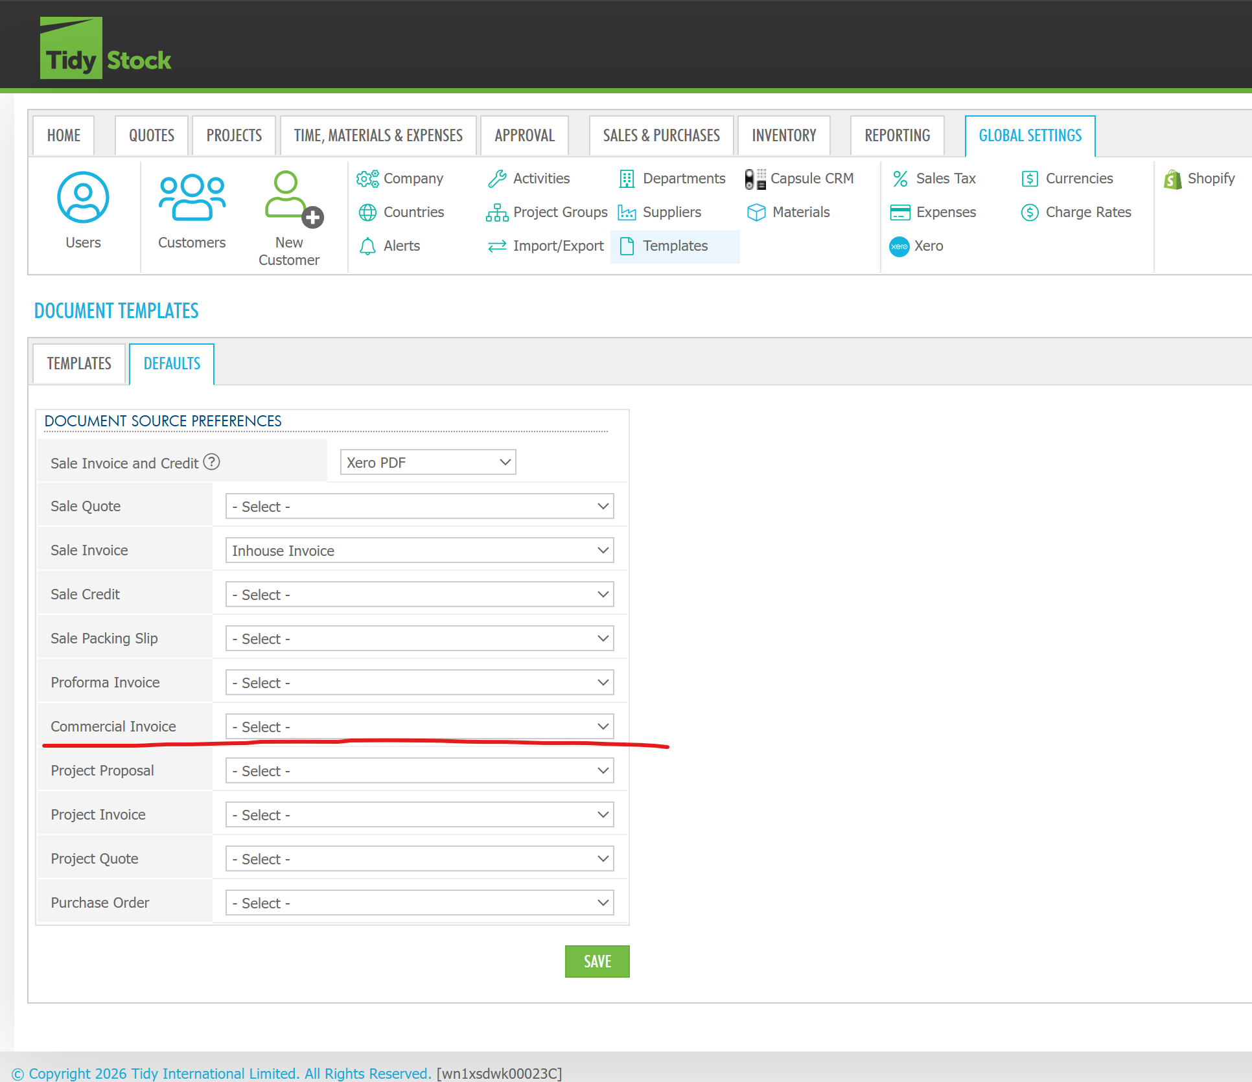The width and height of the screenshot is (1252, 1082).
Task: Open Materials box icon
Action: tap(756, 213)
